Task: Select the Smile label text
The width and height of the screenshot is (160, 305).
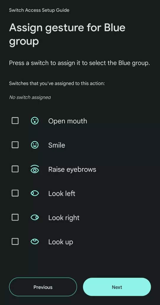Action: (x=57, y=145)
